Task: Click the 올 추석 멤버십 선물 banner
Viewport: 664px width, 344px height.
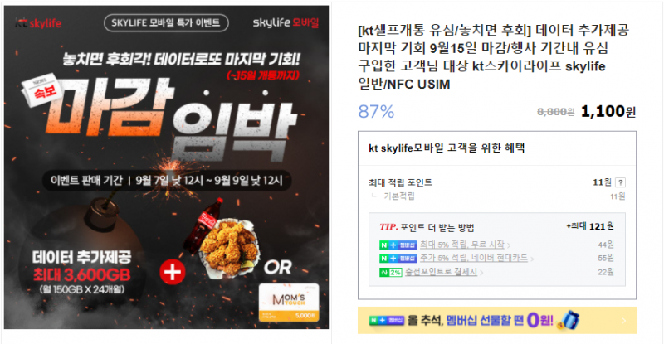Action: (496, 320)
